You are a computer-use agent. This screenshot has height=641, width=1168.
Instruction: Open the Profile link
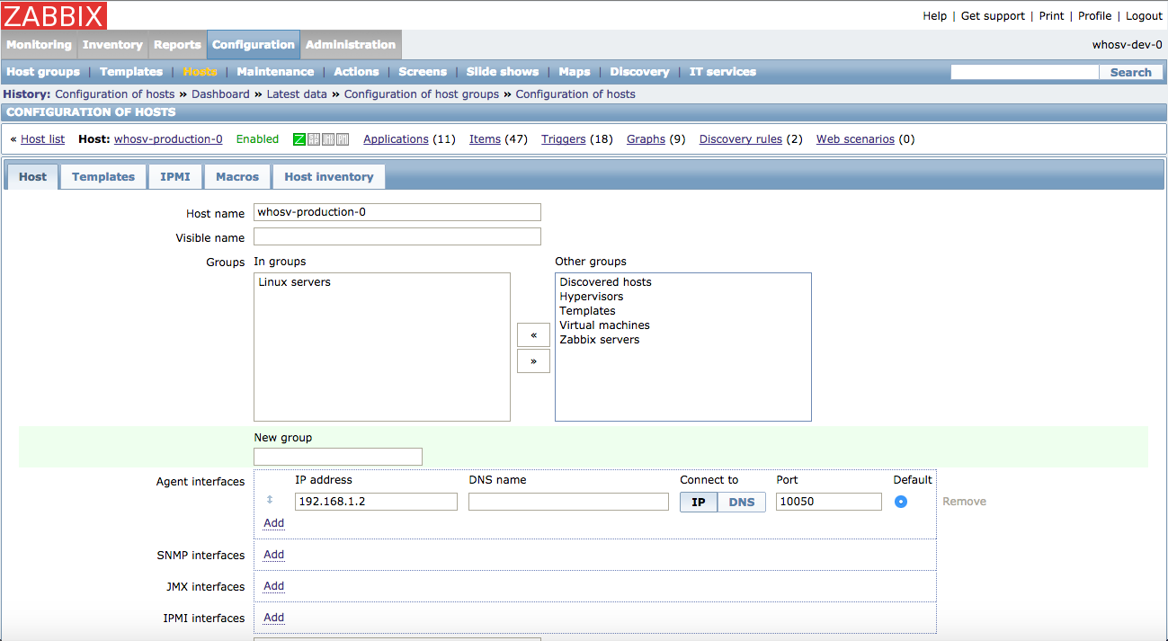pos(1095,16)
